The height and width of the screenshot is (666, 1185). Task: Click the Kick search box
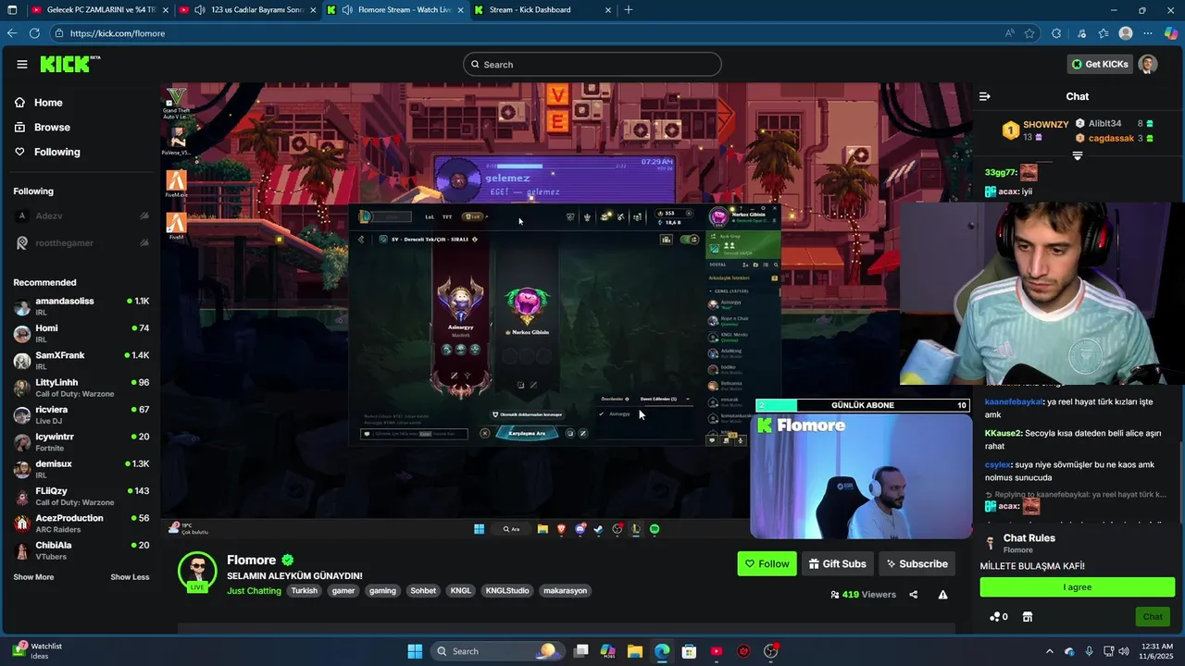592,64
